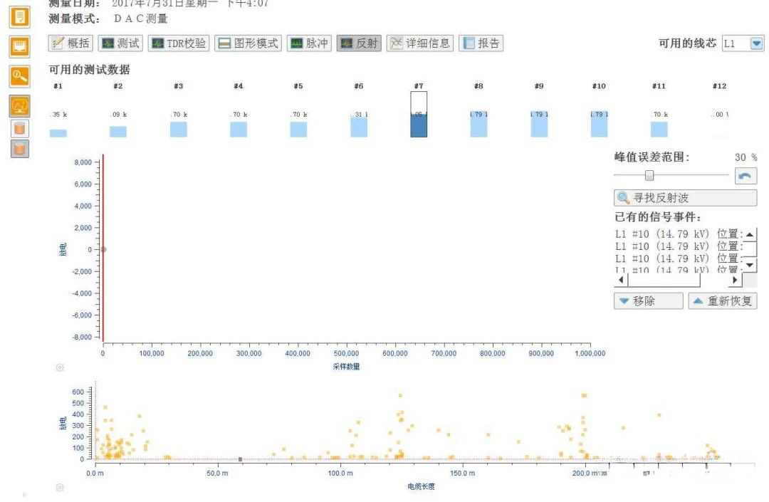Click the 移除 remove button

(647, 301)
